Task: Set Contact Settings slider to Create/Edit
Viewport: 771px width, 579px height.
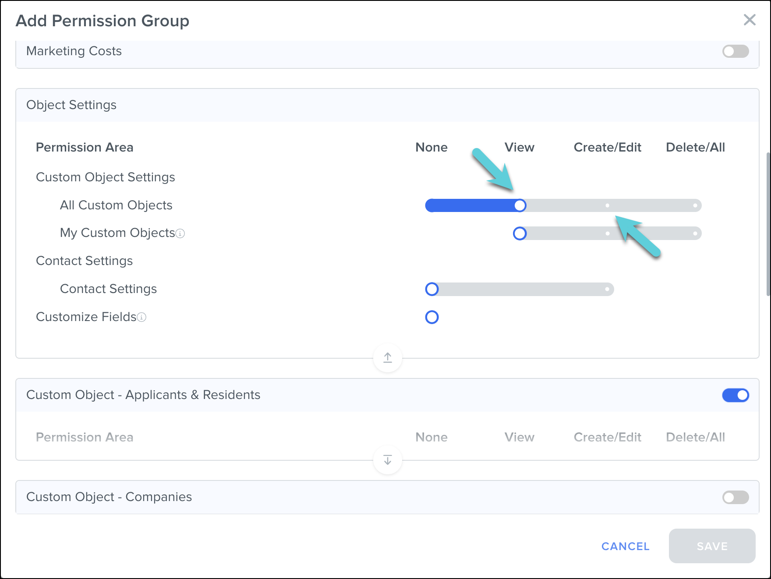Action: [x=607, y=289]
